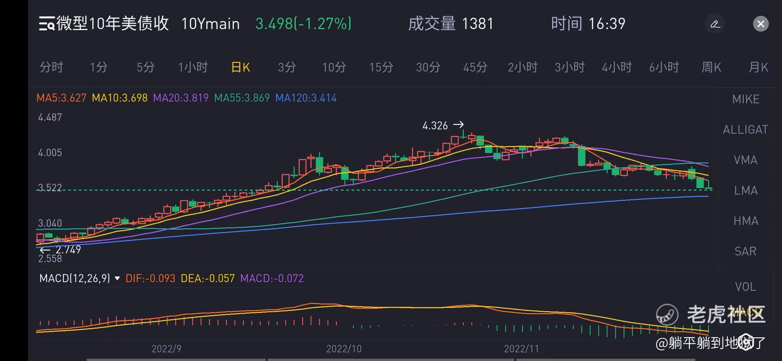
Task: Tap the 老虎社区 watermark logo icon
Action: (x=667, y=315)
